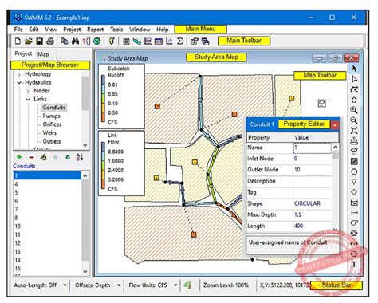378x303 pixels.
Task: Activate the Zoom Out magnifier
Action: coord(354,120)
